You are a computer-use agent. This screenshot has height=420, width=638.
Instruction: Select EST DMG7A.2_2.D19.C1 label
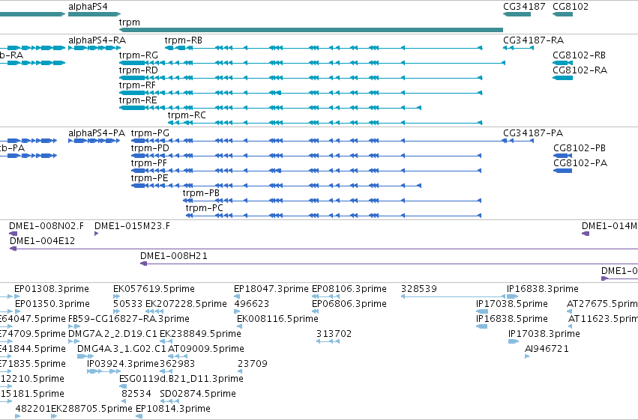[x=112, y=335]
